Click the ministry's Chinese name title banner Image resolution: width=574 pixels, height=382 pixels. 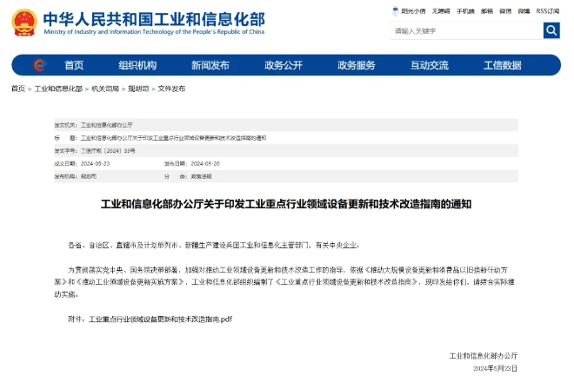[154, 19]
